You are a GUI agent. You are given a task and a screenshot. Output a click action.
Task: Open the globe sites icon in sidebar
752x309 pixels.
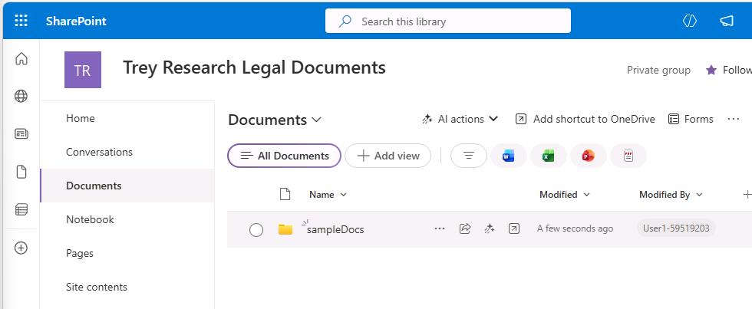click(21, 96)
